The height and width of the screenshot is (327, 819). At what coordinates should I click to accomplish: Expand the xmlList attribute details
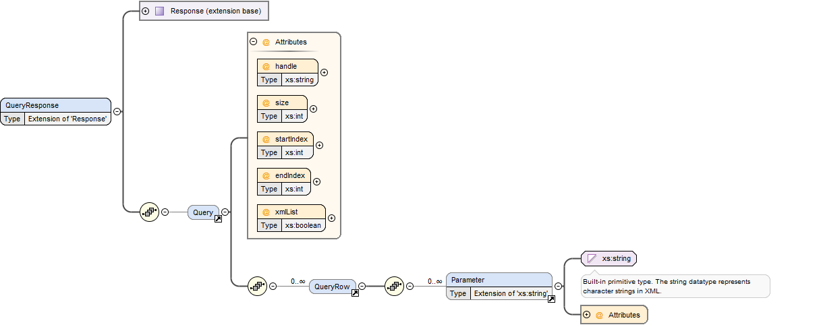pos(331,218)
